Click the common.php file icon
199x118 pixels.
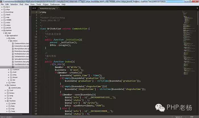coord(9,88)
